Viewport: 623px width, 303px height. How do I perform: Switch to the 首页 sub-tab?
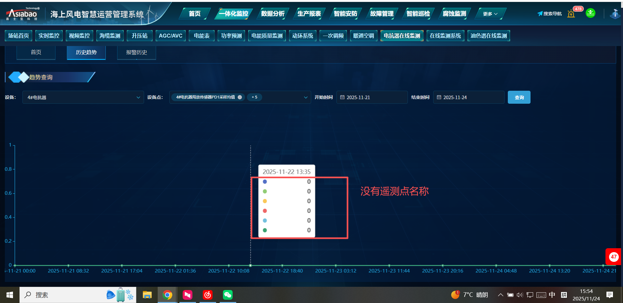pyautogui.click(x=36, y=52)
